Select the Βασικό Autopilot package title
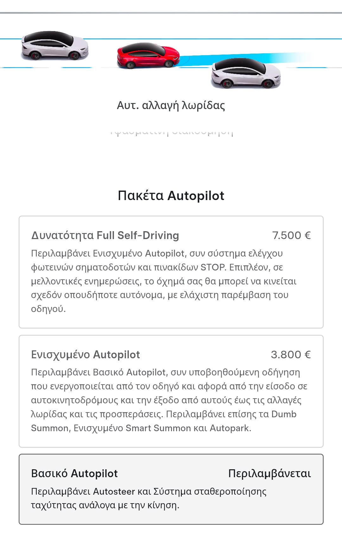Viewport: 342px width, 533px height. 74,473
